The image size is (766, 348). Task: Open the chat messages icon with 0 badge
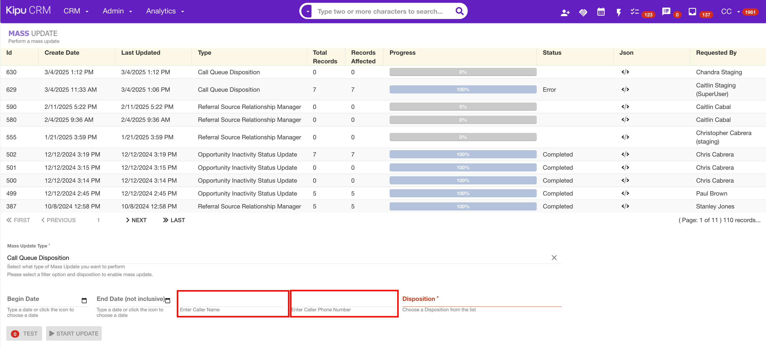pos(666,12)
